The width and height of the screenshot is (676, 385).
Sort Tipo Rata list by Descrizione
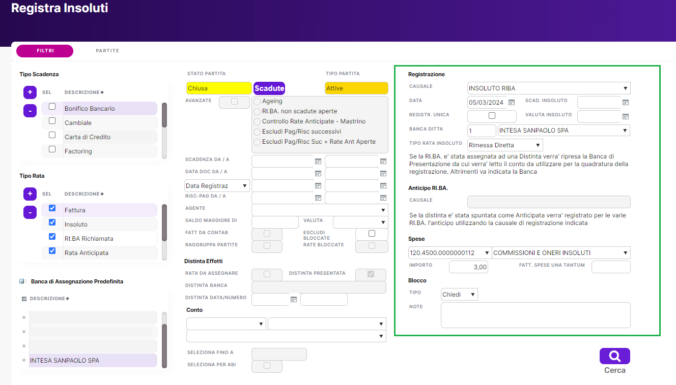tap(84, 194)
